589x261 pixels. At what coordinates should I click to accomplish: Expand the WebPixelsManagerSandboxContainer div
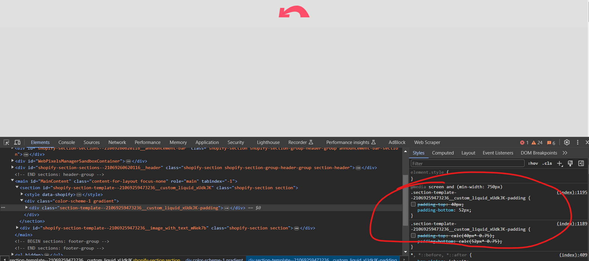12,161
